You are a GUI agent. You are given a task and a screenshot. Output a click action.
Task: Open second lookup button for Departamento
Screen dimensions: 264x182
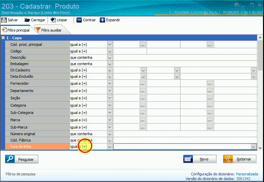(x=209, y=91)
